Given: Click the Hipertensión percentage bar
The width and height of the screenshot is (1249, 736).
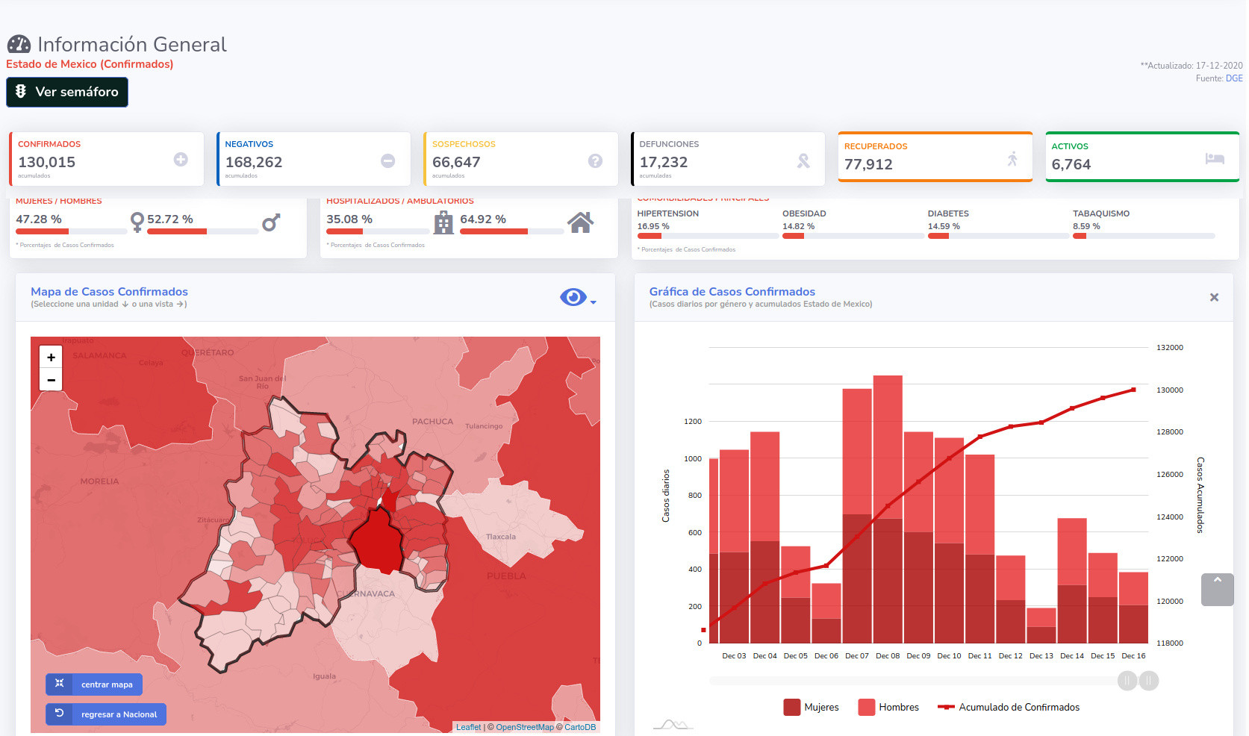Looking at the screenshot, I should [707, 236].
